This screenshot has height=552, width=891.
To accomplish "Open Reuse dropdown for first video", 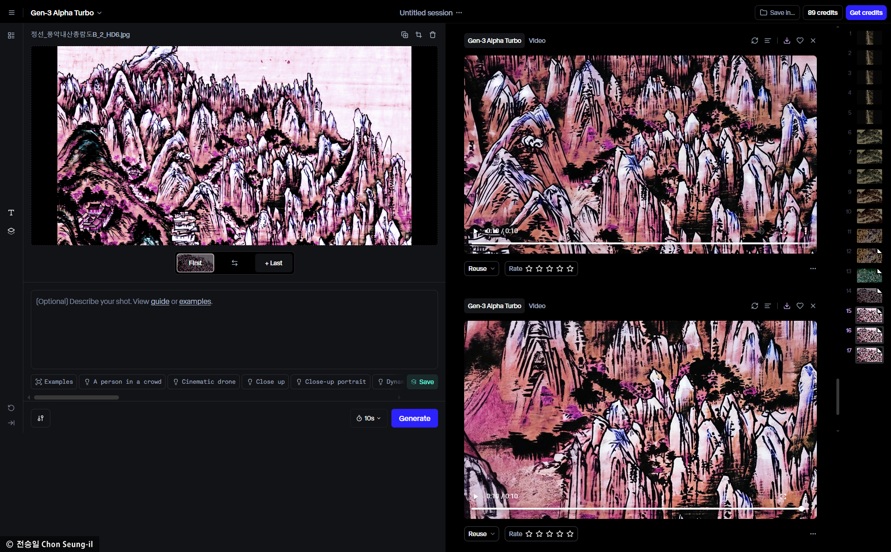I will coord(481,269).
